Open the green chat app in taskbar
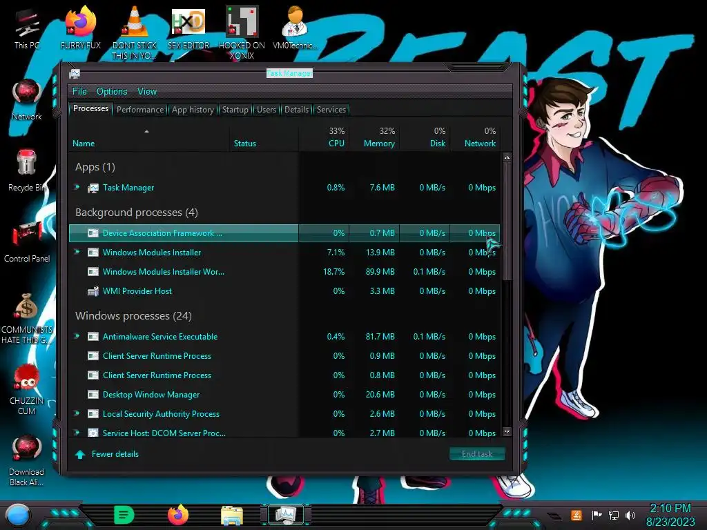This screenshot has height=530, width=707. pos(124,515)
